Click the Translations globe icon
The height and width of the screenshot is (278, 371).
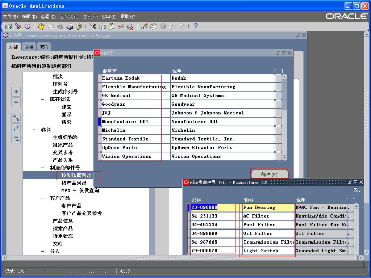163,26
